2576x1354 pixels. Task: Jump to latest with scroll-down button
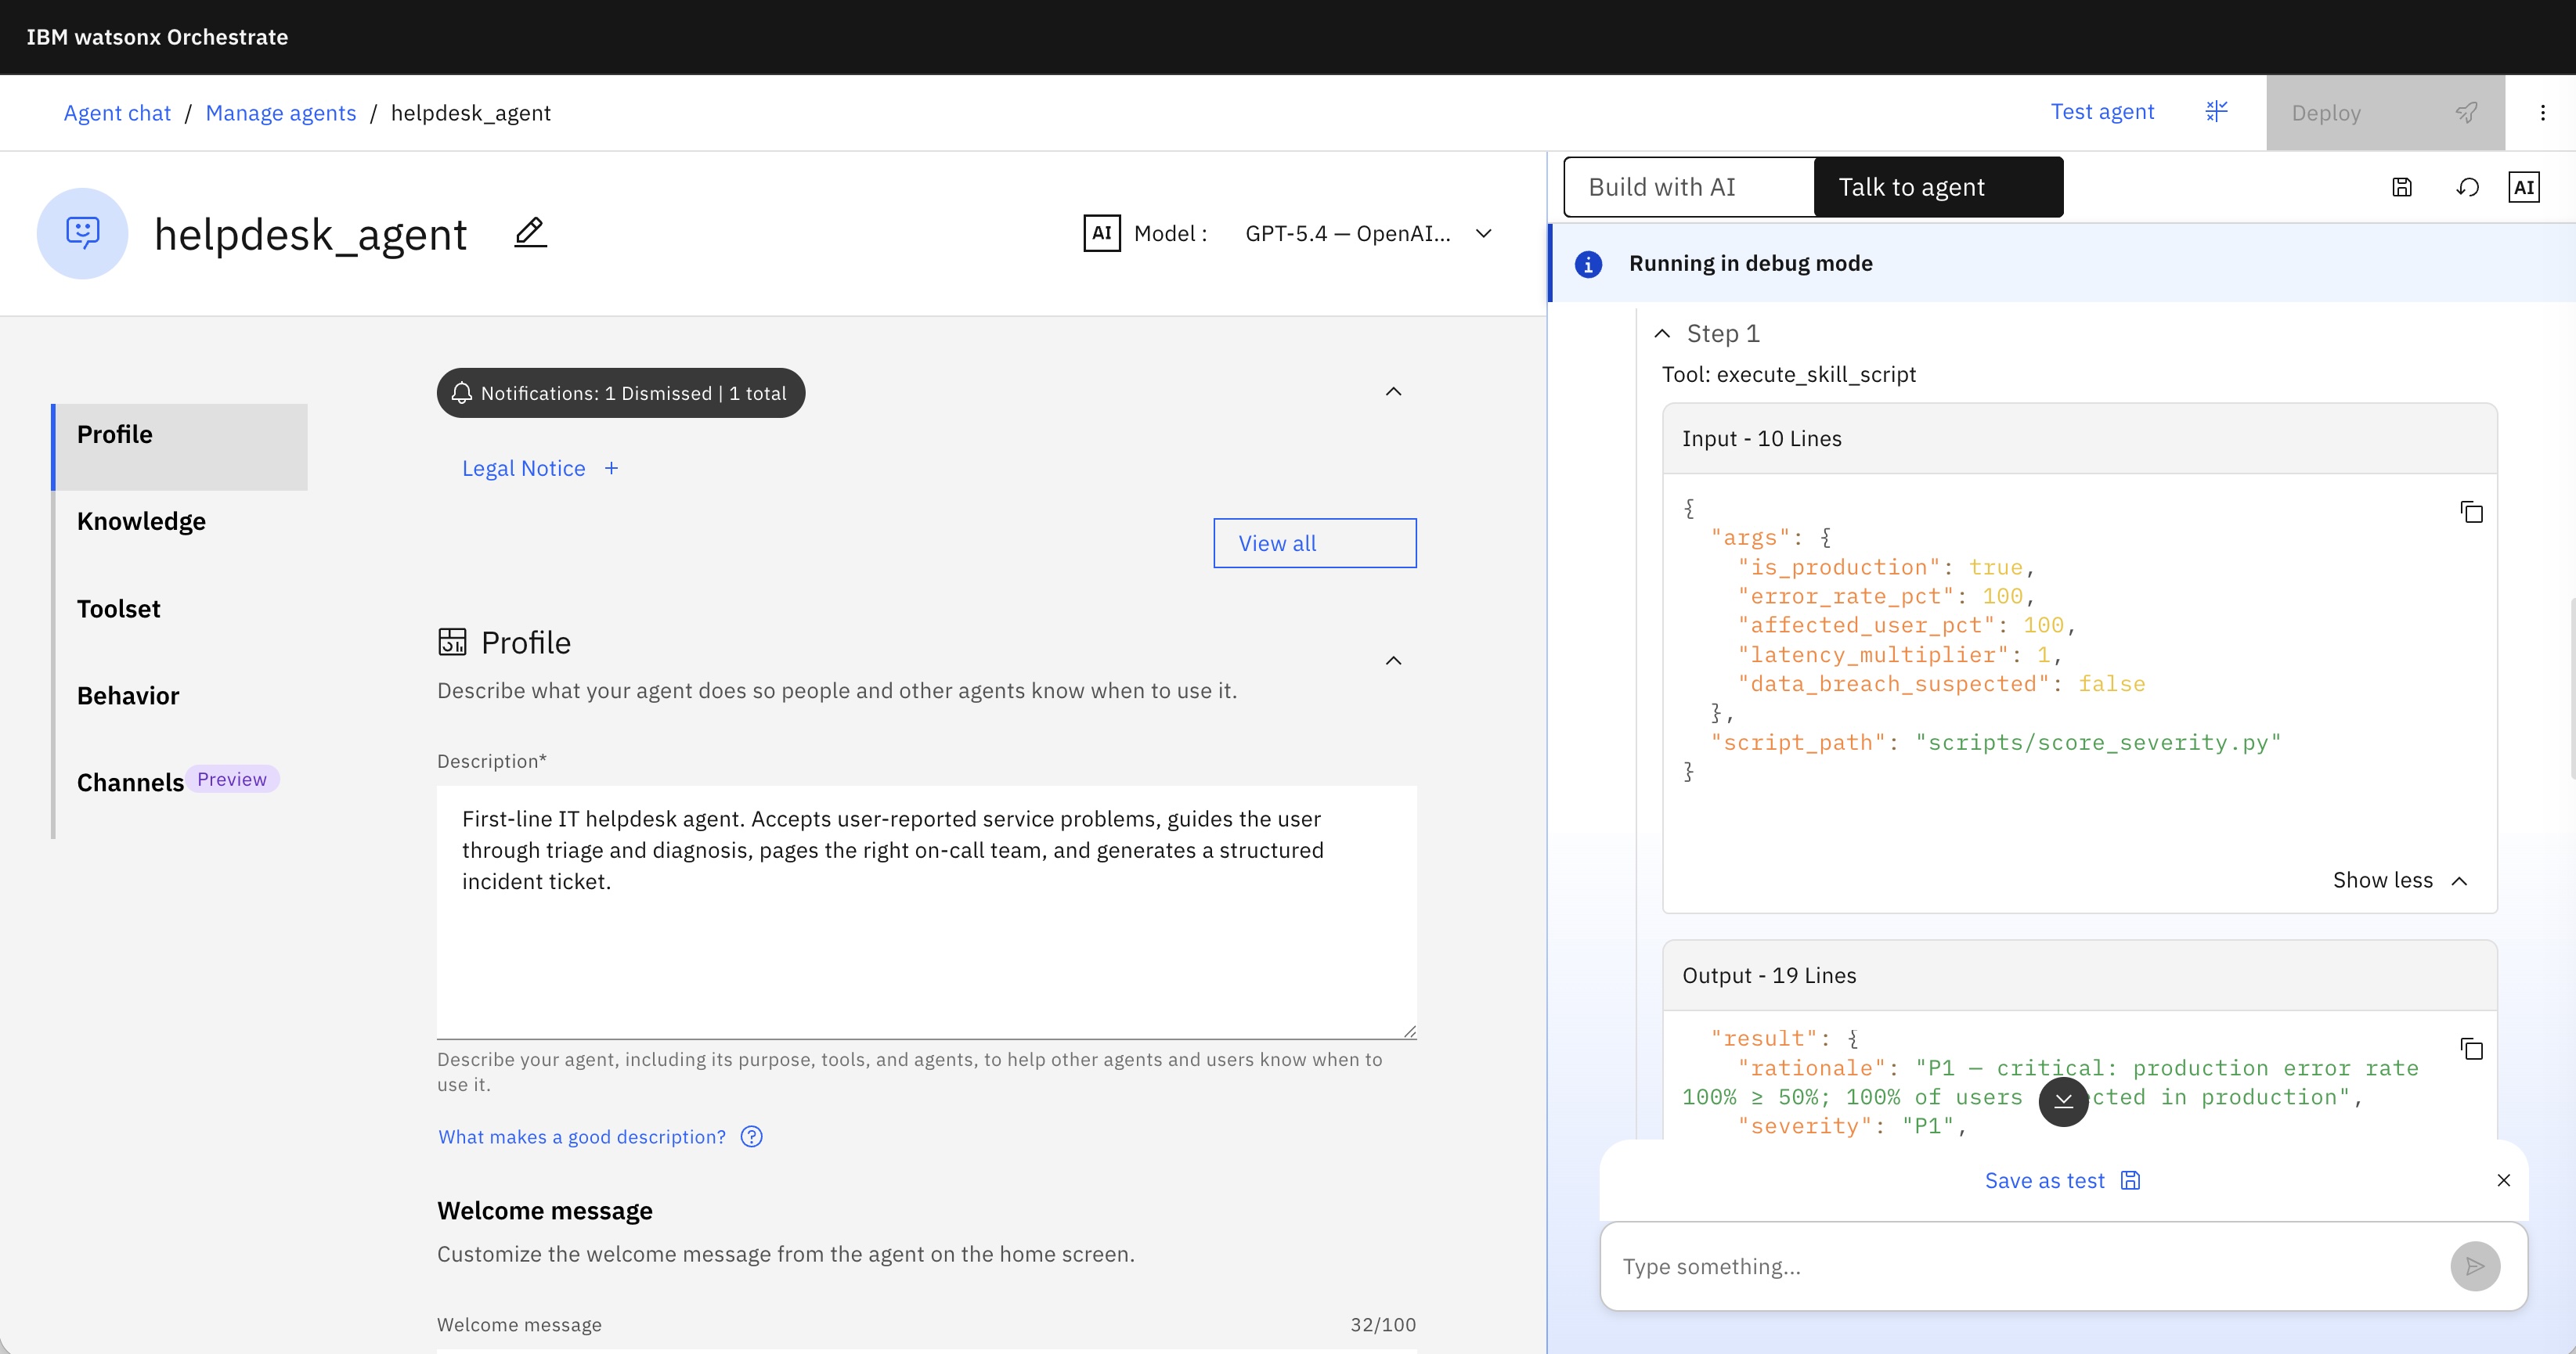tap(2063, 1100)
